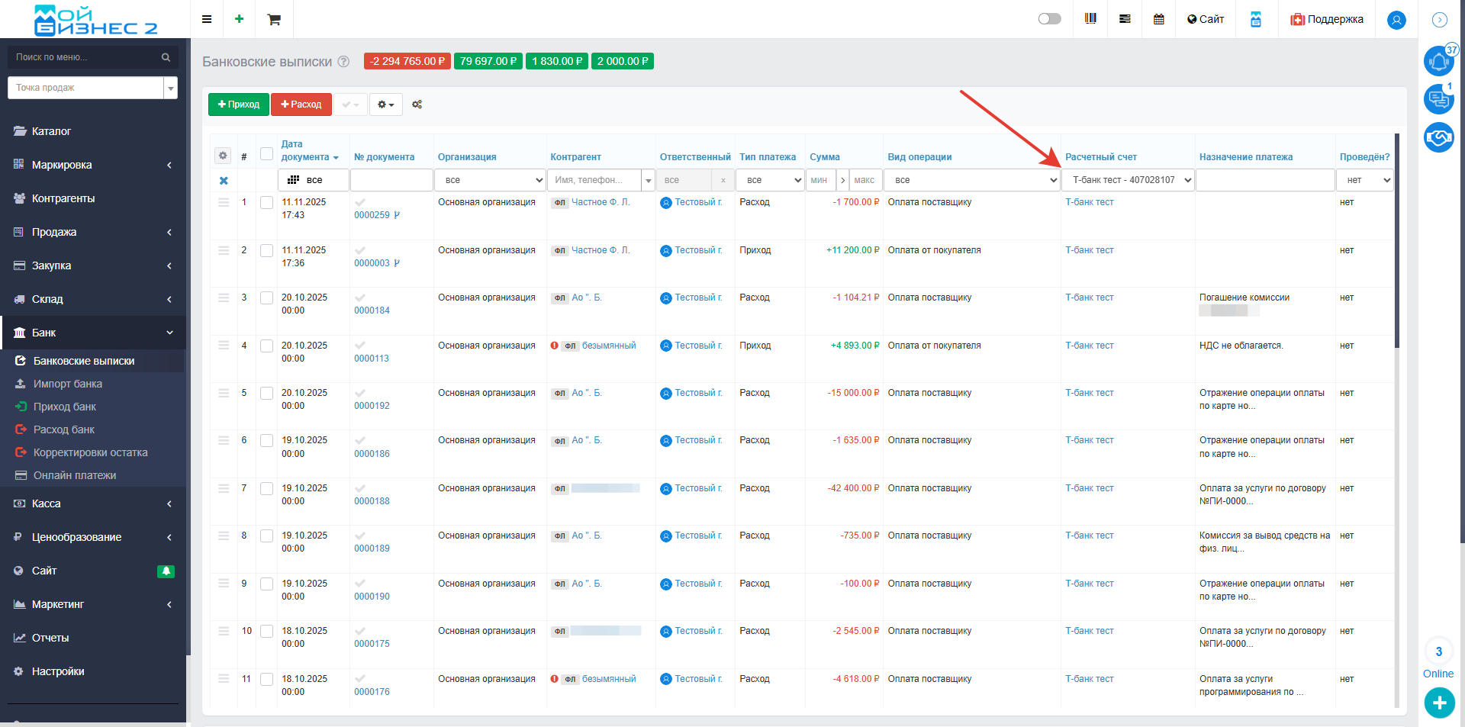Open the barcode scanner icon
Viewport: 1465px width, 727px height.
tap(1090, 19)
